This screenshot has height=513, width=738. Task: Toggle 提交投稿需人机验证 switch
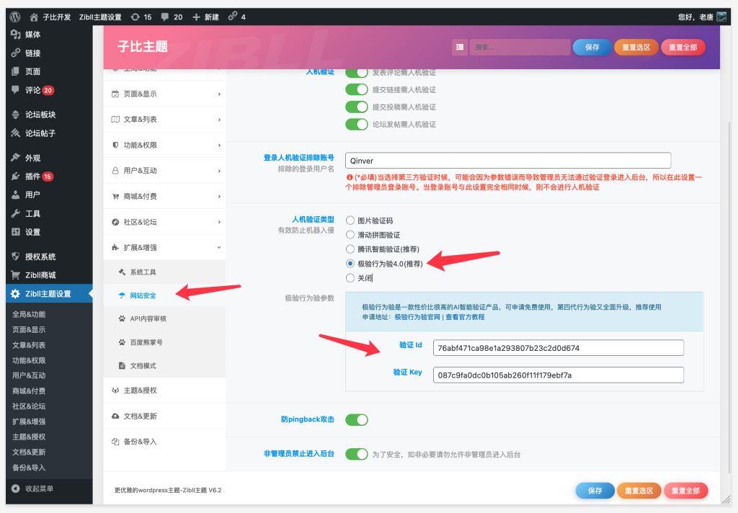tap(356, 107)
